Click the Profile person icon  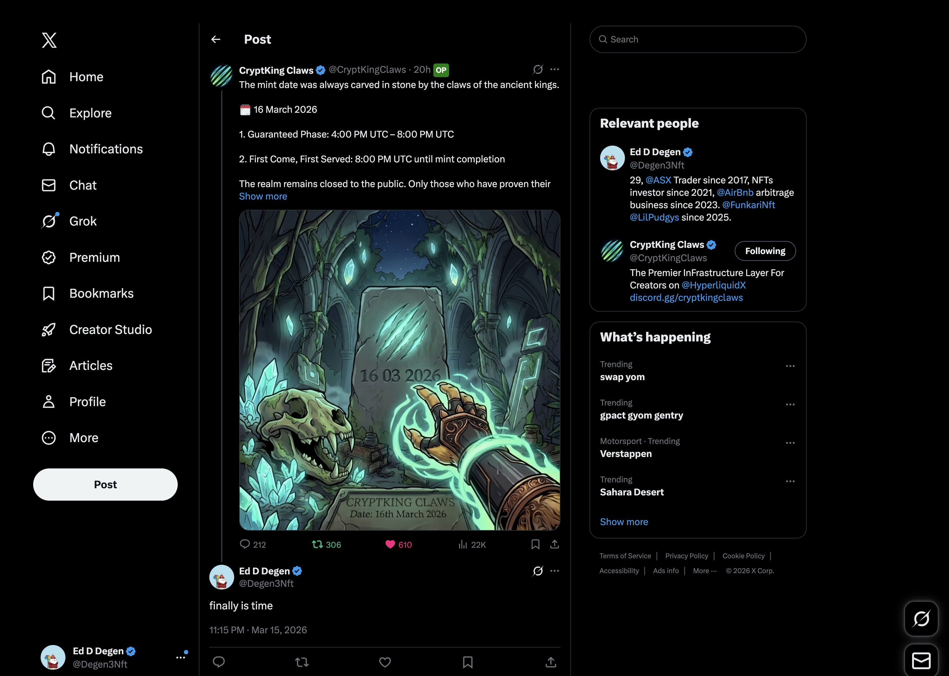pyautogui.click(x=49, y=402)
